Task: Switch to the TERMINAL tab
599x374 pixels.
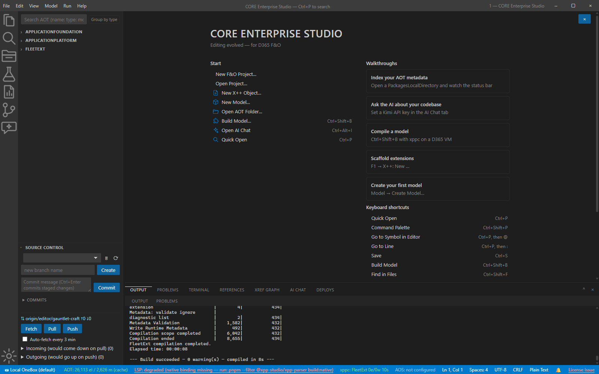Action: pyautogui.click(x=199, y=290)
